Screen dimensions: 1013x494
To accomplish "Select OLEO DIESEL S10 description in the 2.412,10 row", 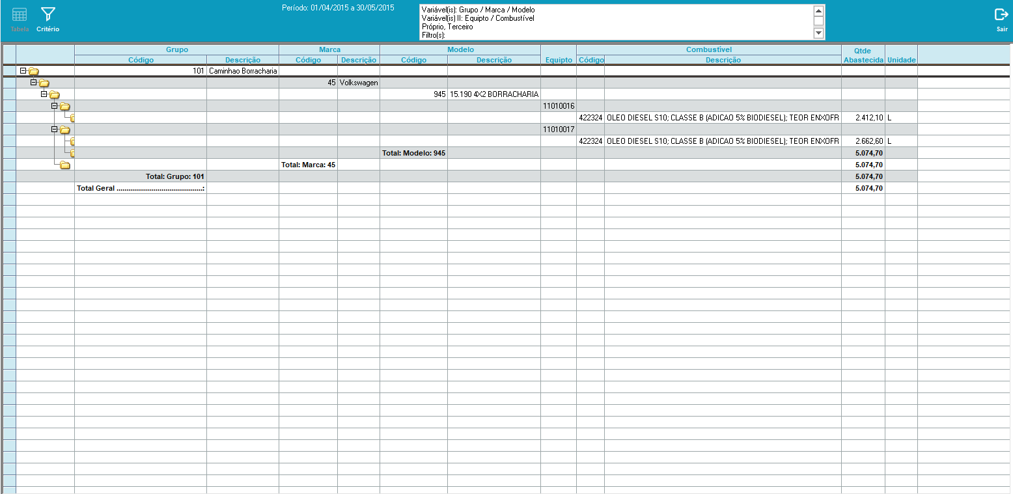I will coord(723,118).
